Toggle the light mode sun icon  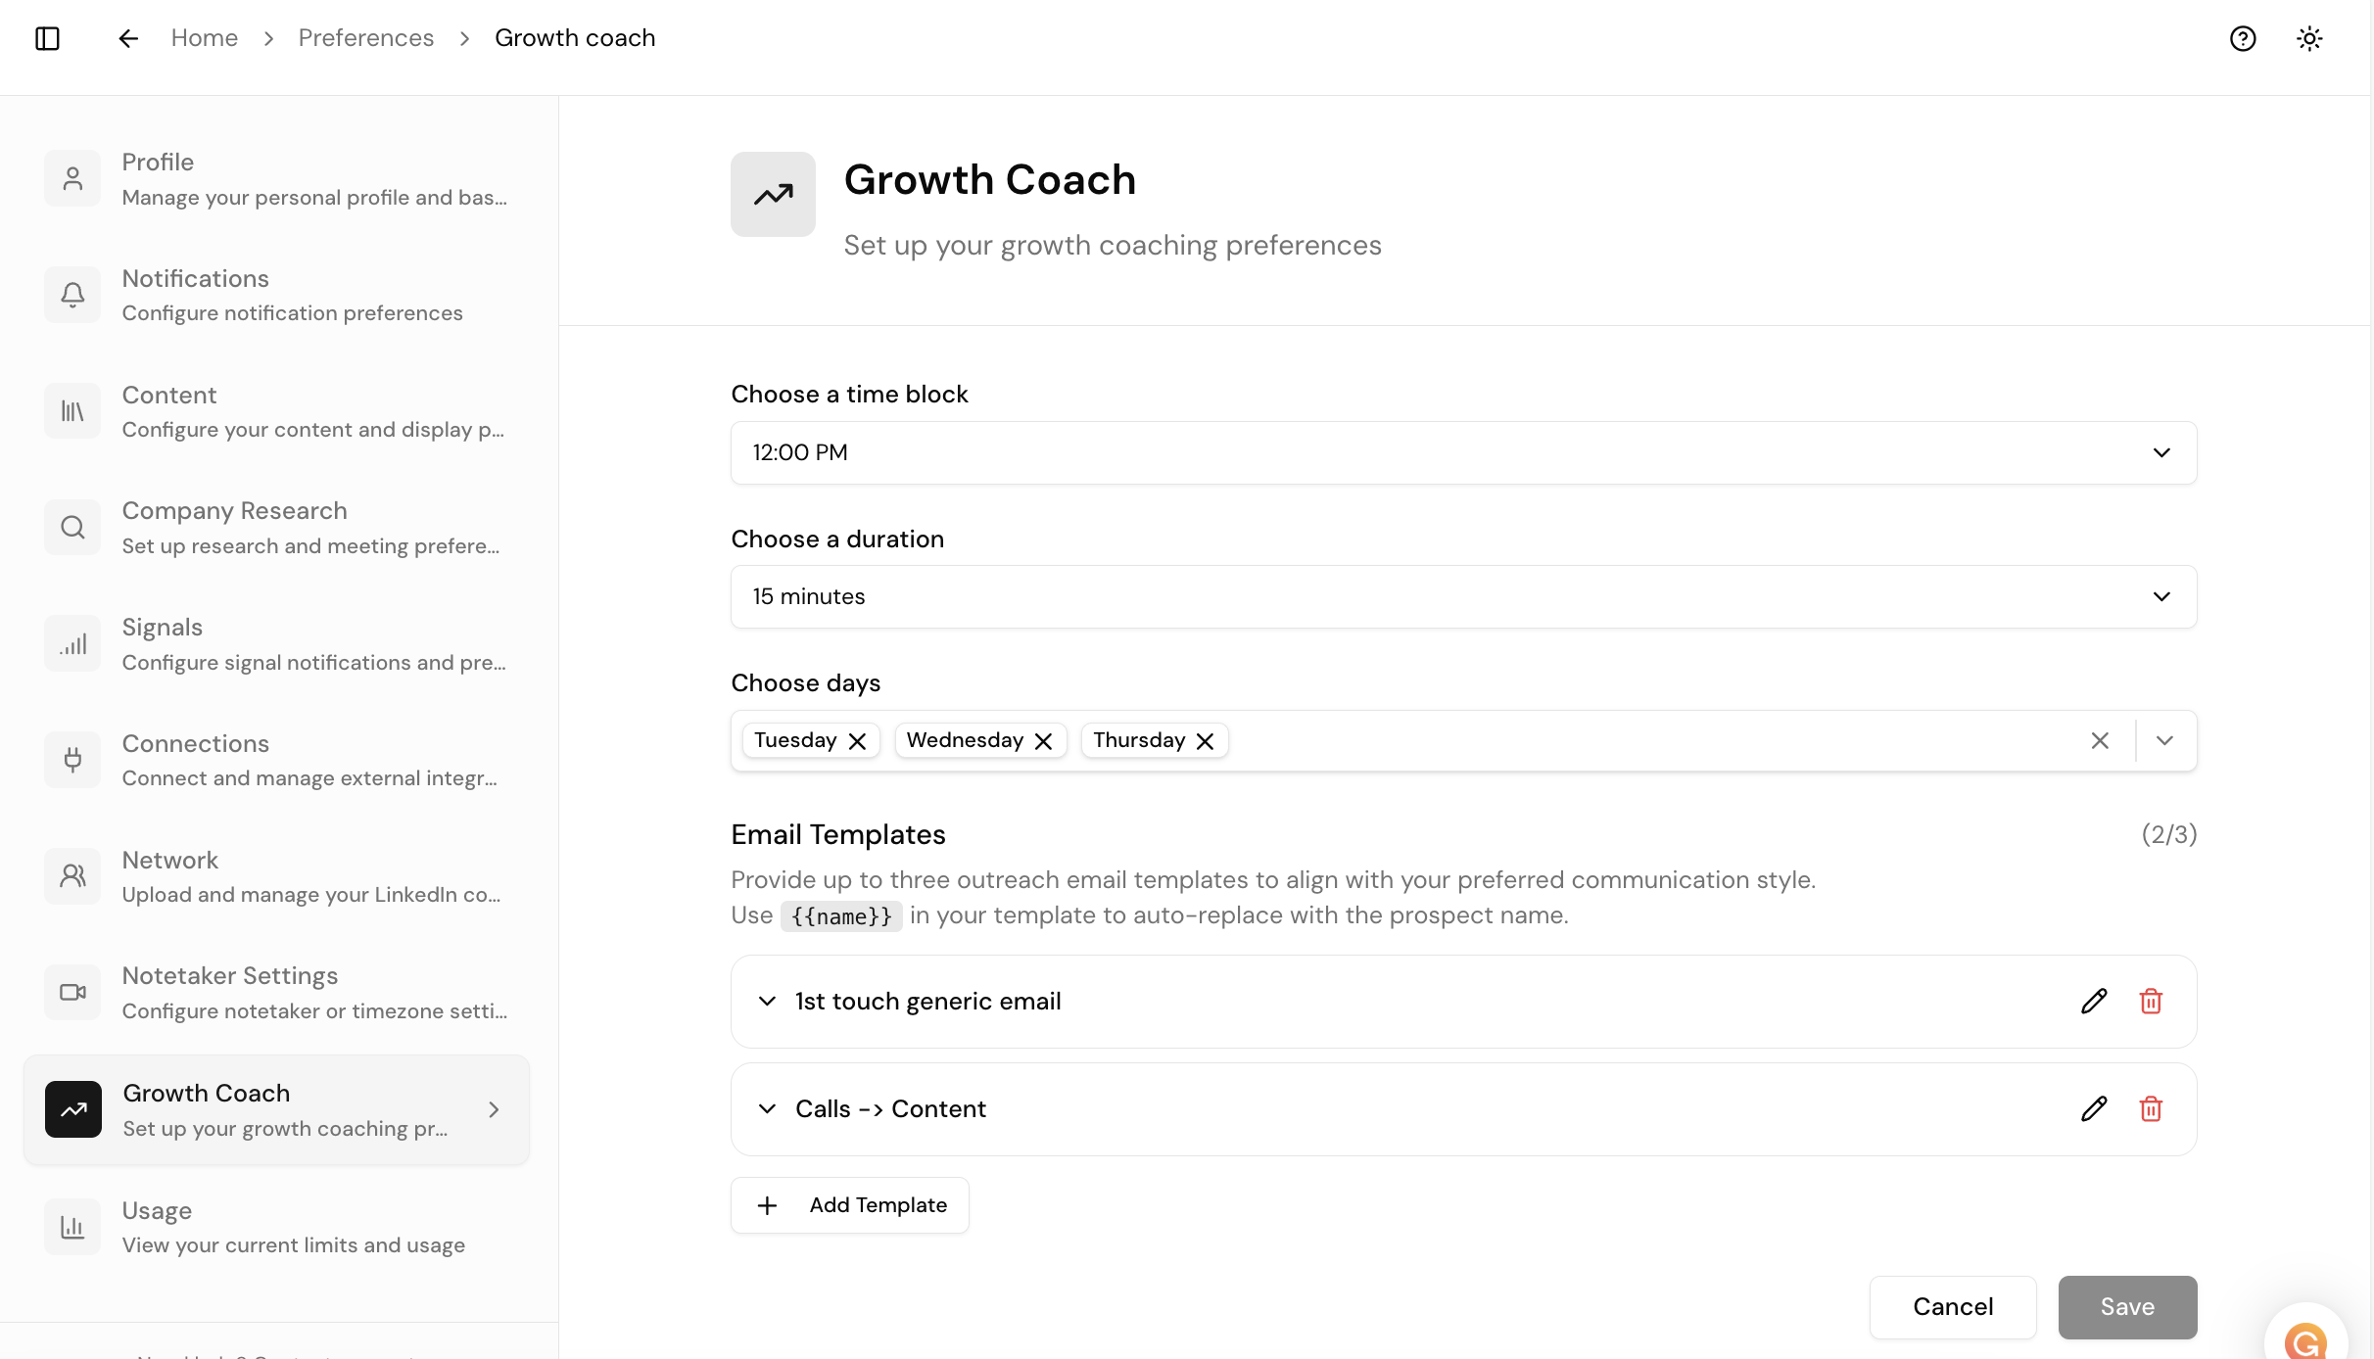click(2309, 38)
